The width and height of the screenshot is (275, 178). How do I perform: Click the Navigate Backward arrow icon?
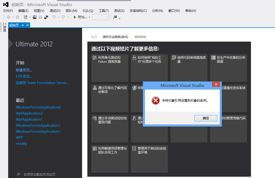click(x=8, y=17)
